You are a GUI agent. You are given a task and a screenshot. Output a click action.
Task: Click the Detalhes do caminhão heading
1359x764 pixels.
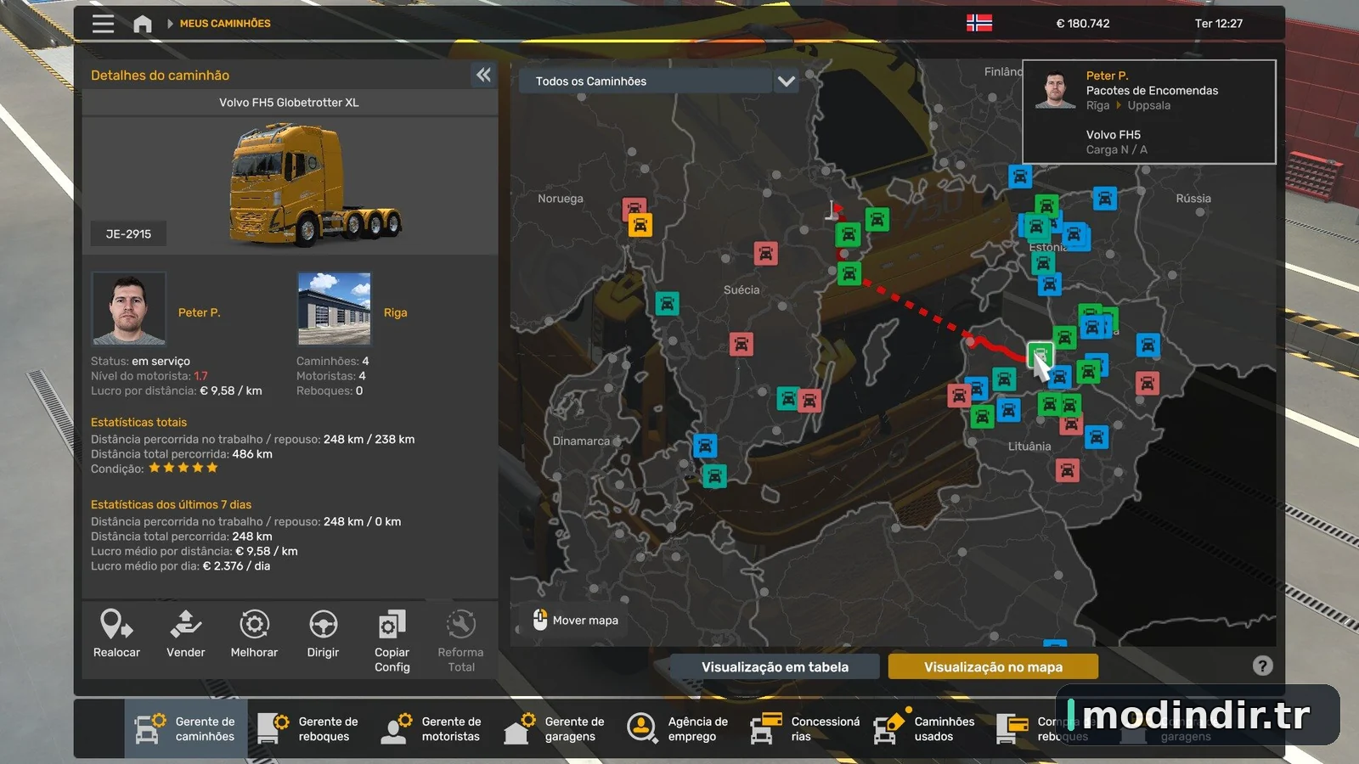point(160,76)
